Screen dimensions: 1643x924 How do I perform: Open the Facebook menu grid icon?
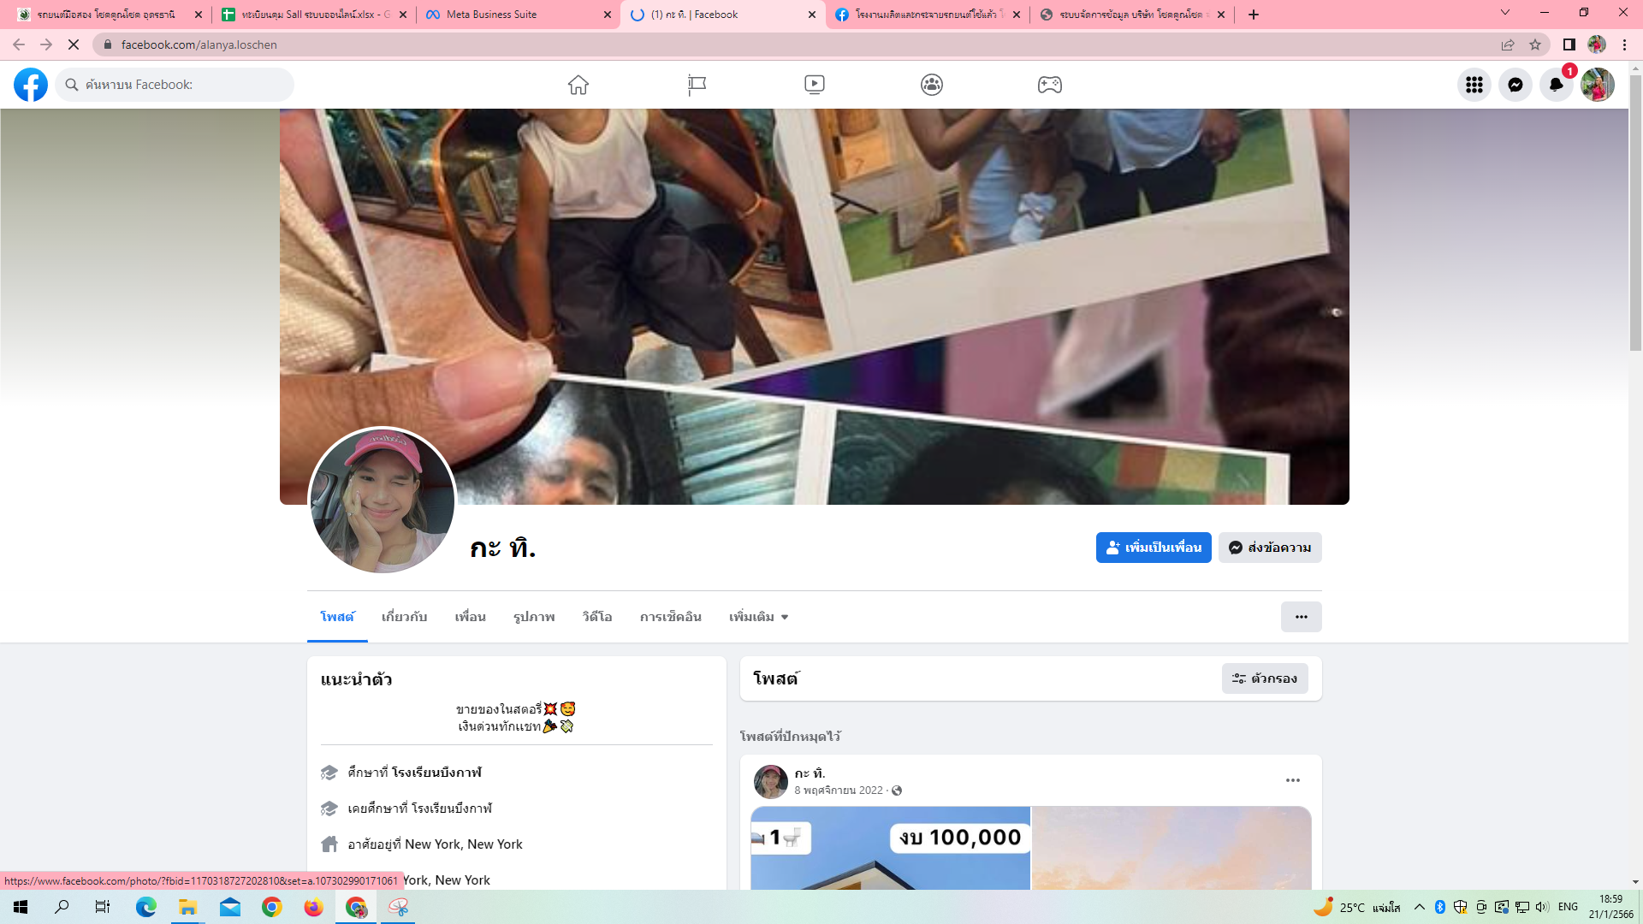tap(1474, 85)
